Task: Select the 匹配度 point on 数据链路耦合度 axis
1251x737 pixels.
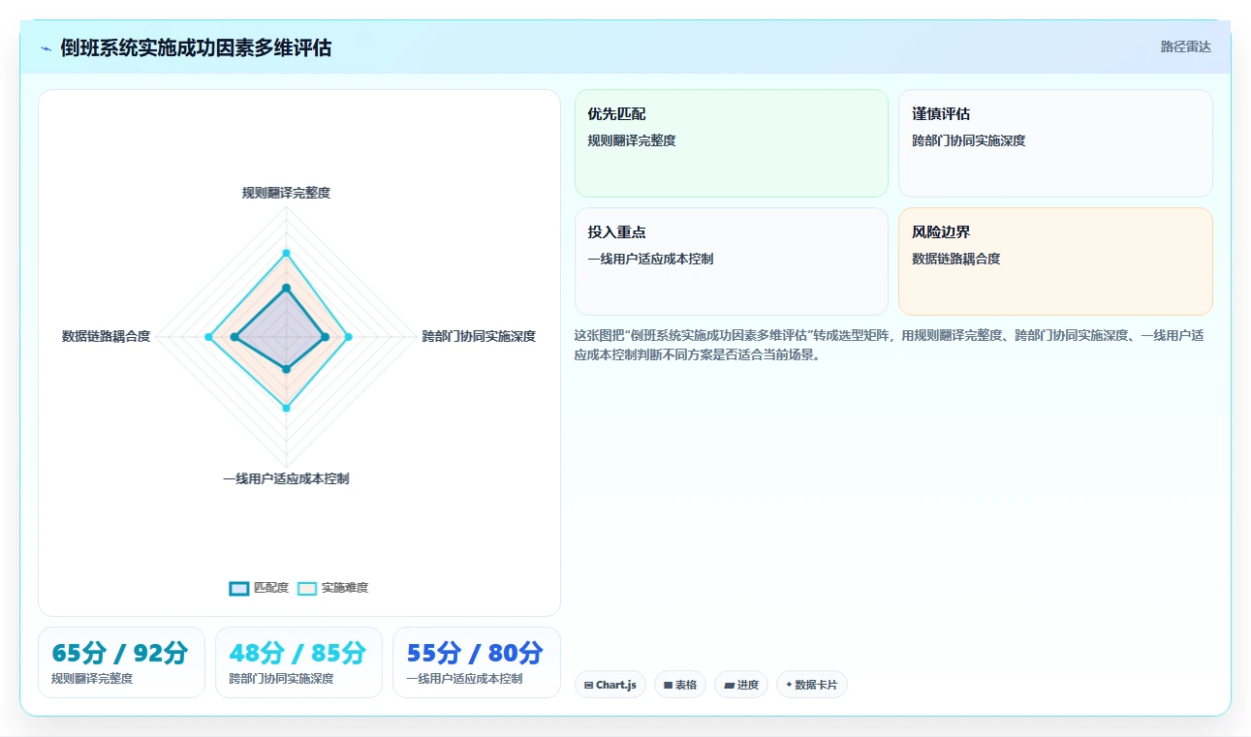Action: 235,337
